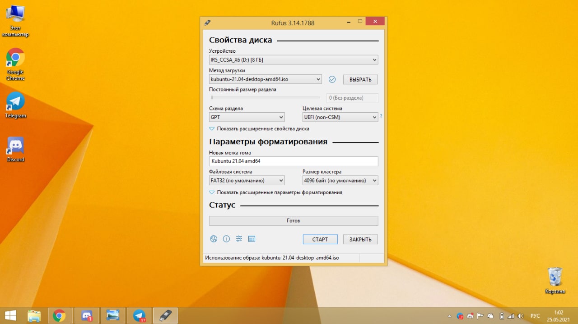Open the battery status tray icon
Viewport: 578px width, 324px height.
click(x=501, y=316)
